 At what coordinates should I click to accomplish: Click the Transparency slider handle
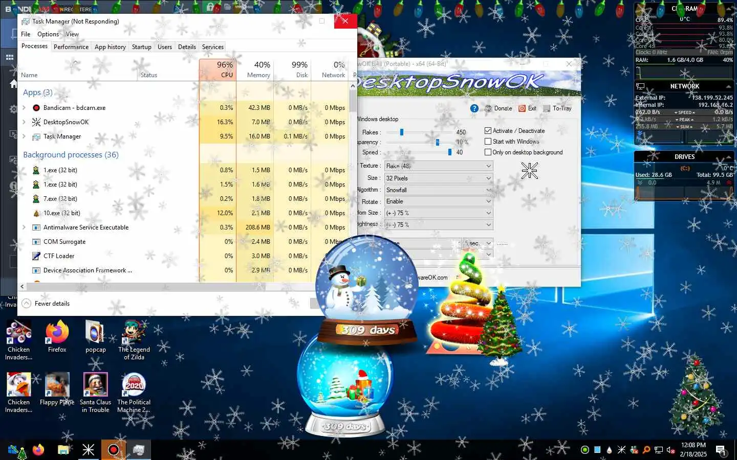point(437,142)
